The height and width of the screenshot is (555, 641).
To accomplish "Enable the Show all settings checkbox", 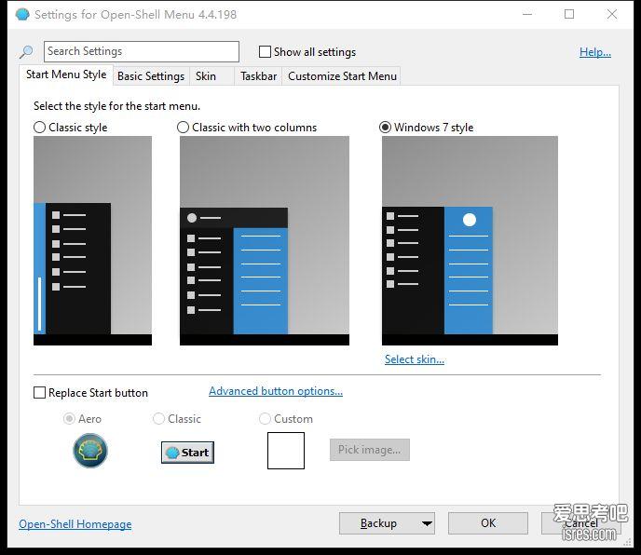I will 265,52.
